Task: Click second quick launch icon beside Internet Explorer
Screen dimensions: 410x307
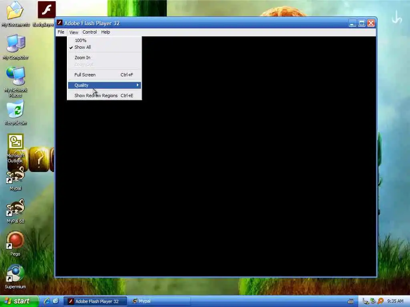Action: (55, 301)
